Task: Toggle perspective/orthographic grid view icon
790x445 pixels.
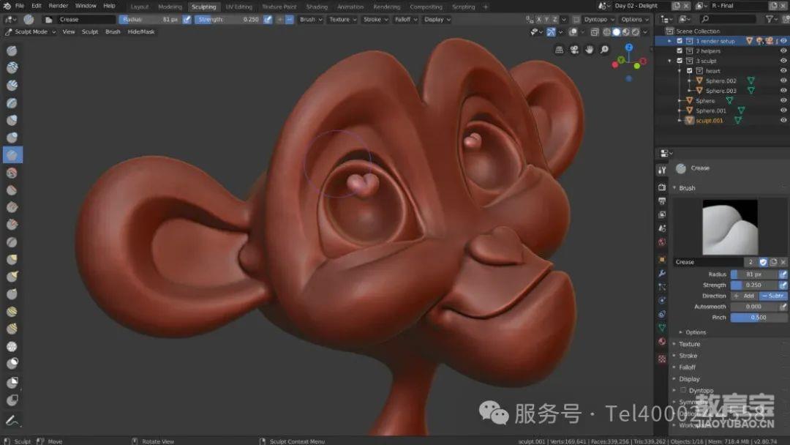Action: [x=560, y=49]
